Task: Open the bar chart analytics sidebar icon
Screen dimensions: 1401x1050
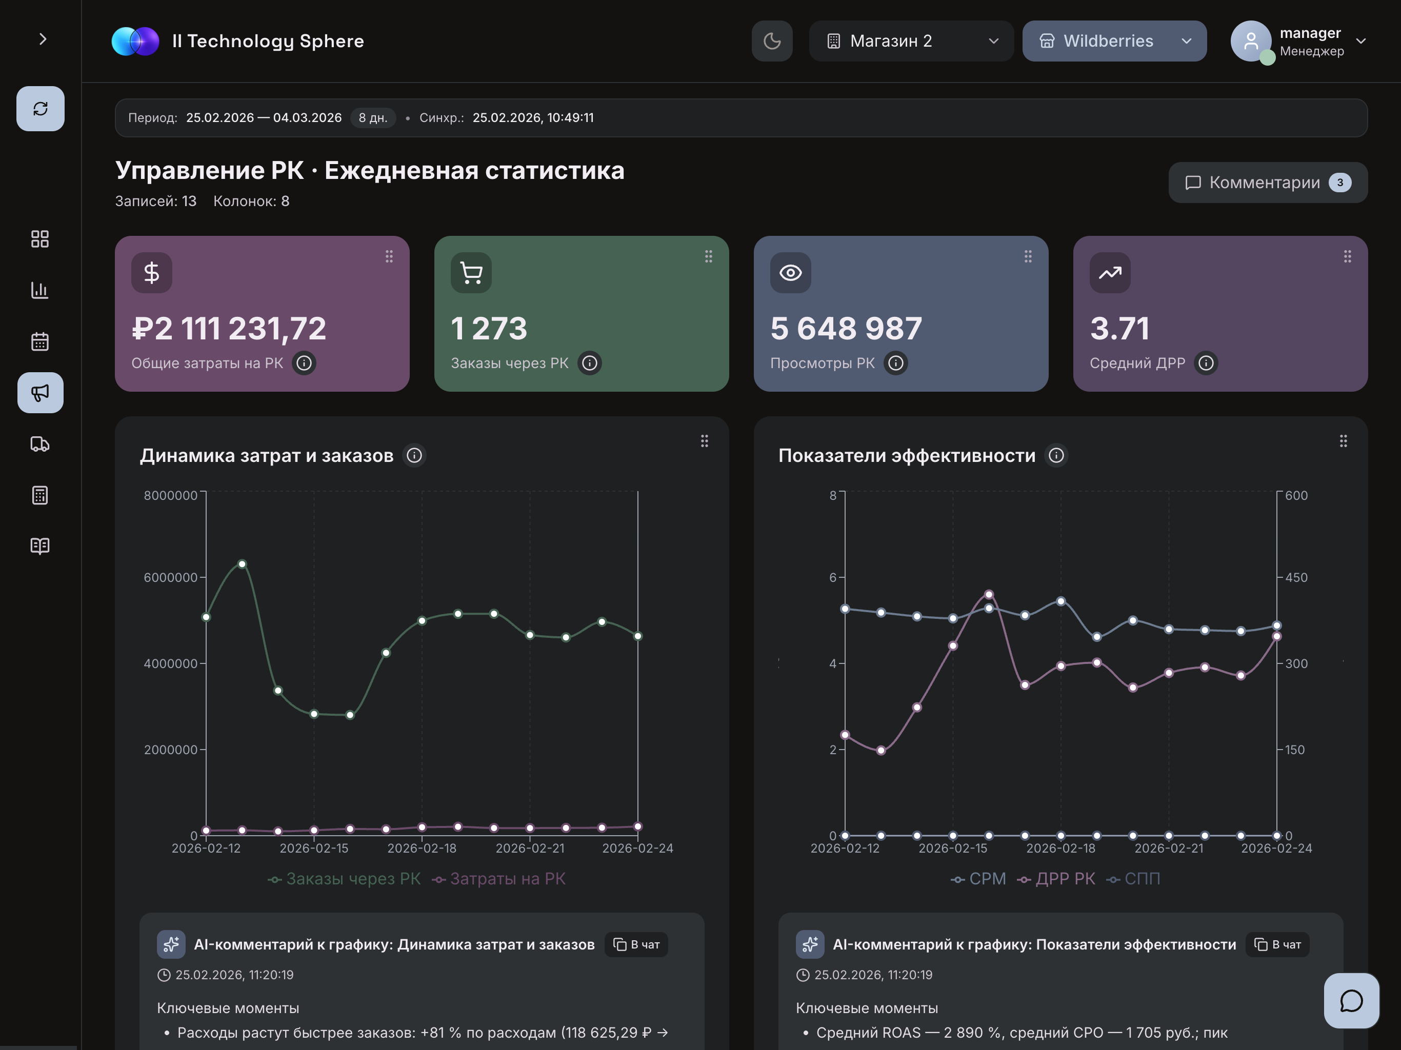Action: click(x=40, y=290)
